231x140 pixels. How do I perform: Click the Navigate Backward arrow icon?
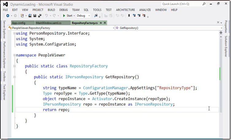[8, 16]
